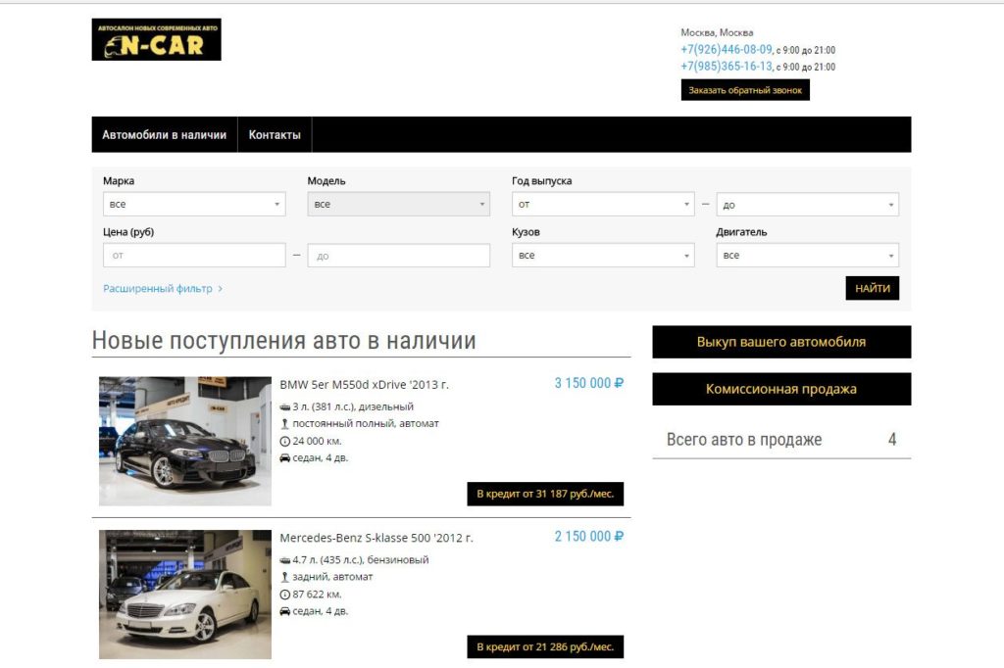Viewport: 1004px width, 668px height.
Task: Click 'Новые поступления авто в наличии' heading
Action: 284,341
